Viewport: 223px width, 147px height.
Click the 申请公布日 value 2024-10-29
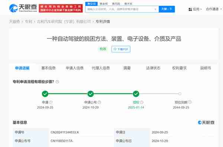[x=160, y=141]
